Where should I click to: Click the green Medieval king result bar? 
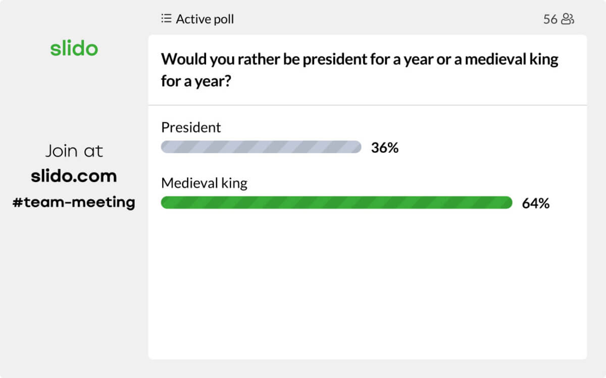pos(336,203)
